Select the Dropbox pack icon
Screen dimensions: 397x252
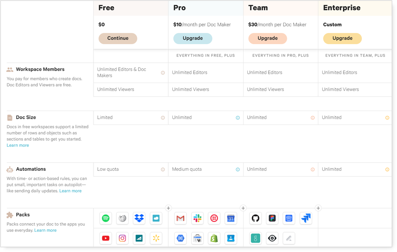click(139, 218)
